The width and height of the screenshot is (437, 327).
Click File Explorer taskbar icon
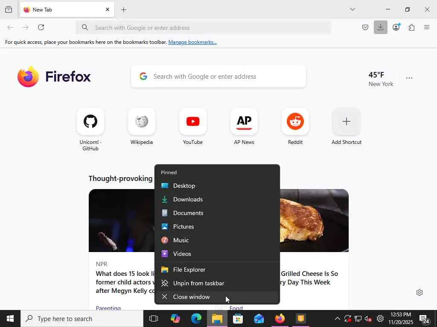217,318
